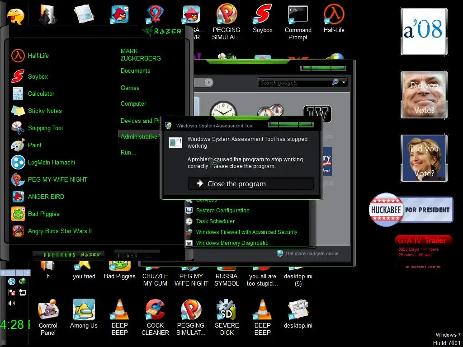
Task: Open the ANGER BIRD Start menu entry
Action: click(38, 197)
